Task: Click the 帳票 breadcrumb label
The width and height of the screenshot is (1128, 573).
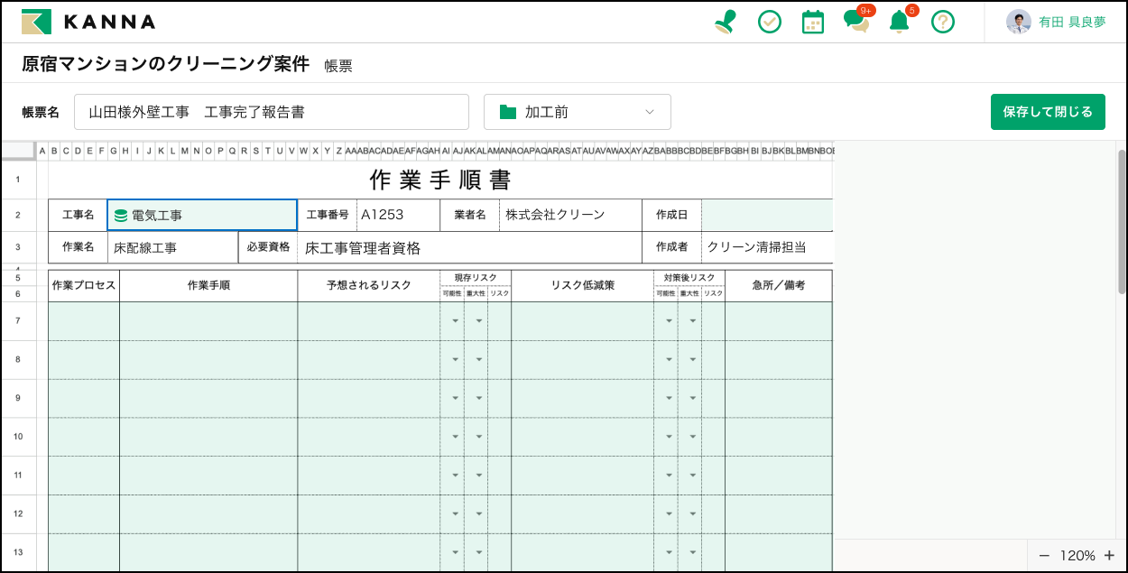Action: click(338, 66)
